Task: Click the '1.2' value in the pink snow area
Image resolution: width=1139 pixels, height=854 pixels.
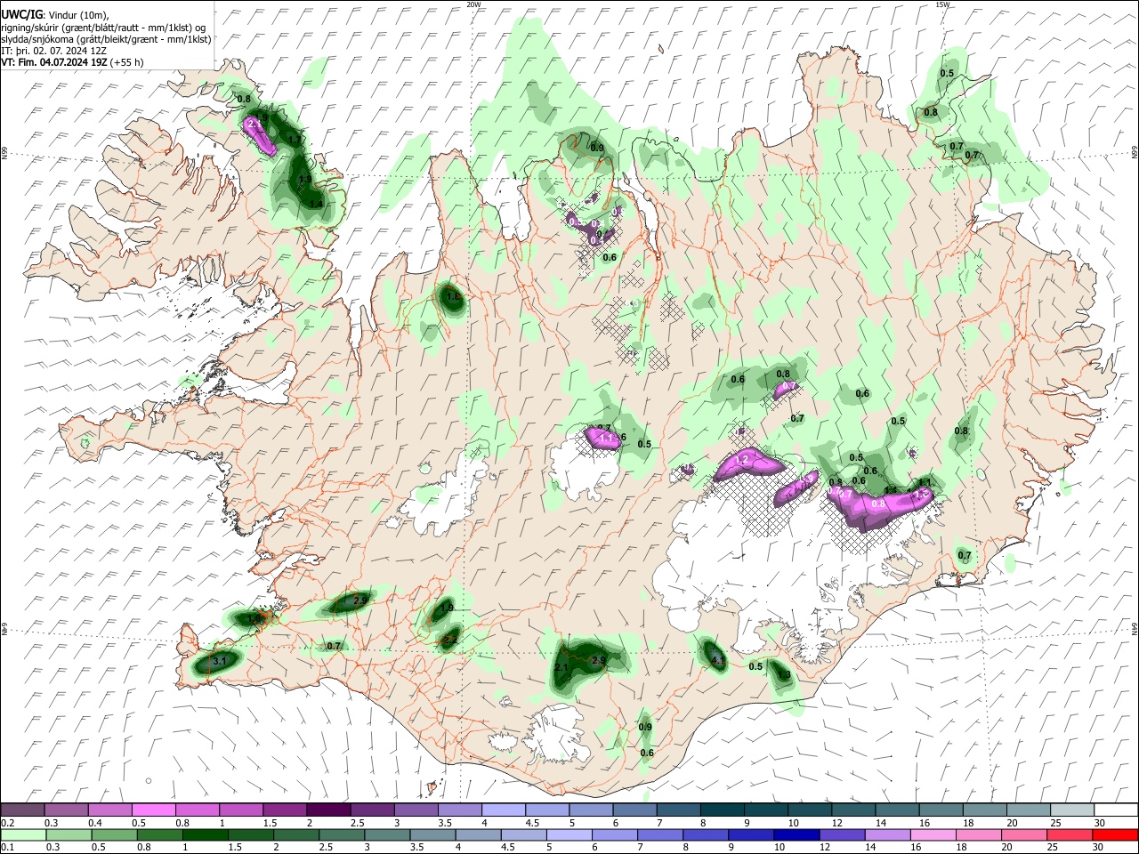Action: (744, 460)
